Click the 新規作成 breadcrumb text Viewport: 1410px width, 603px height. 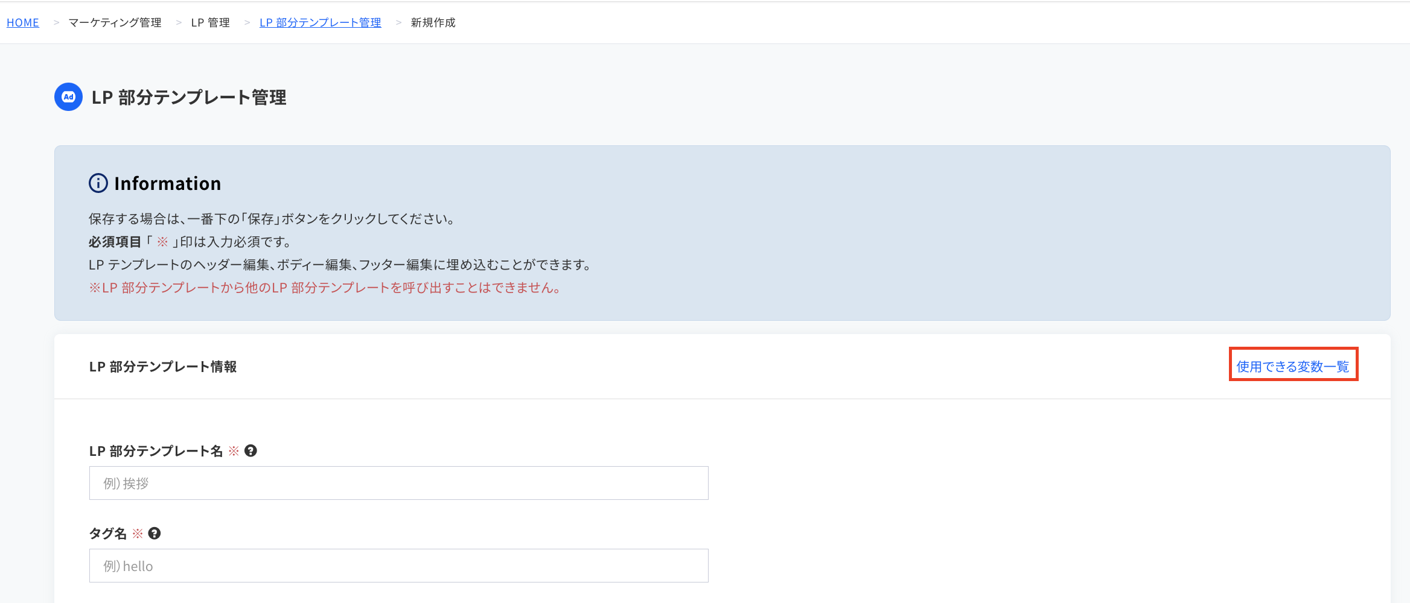(433, 22)
